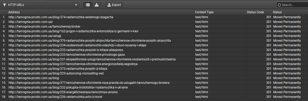Click row number 1 cell

click(4, 17)
